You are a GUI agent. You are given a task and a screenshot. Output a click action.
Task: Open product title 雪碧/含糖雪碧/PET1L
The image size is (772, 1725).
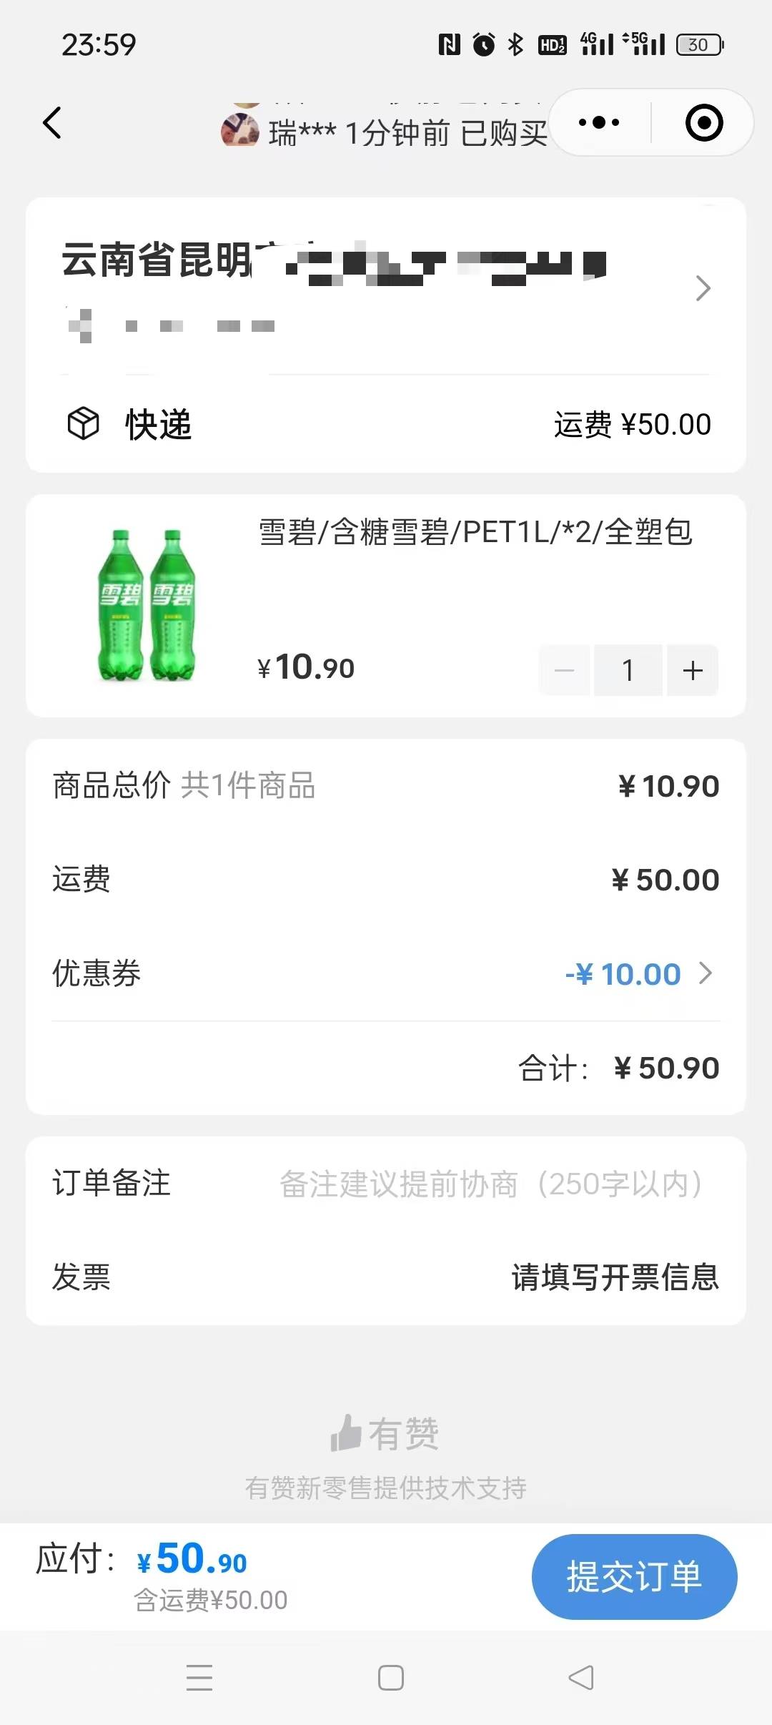(x=475, y=532)
